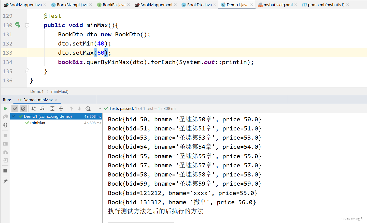This screenshot has width=367, height=223.
Task: Click output line 执行测试方法之后的后执行的方法
Action: (x=156, y=211)
